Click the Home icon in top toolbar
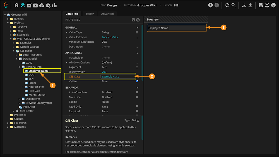This screenshot has height=157, width=279. click(x=16, y=5)
